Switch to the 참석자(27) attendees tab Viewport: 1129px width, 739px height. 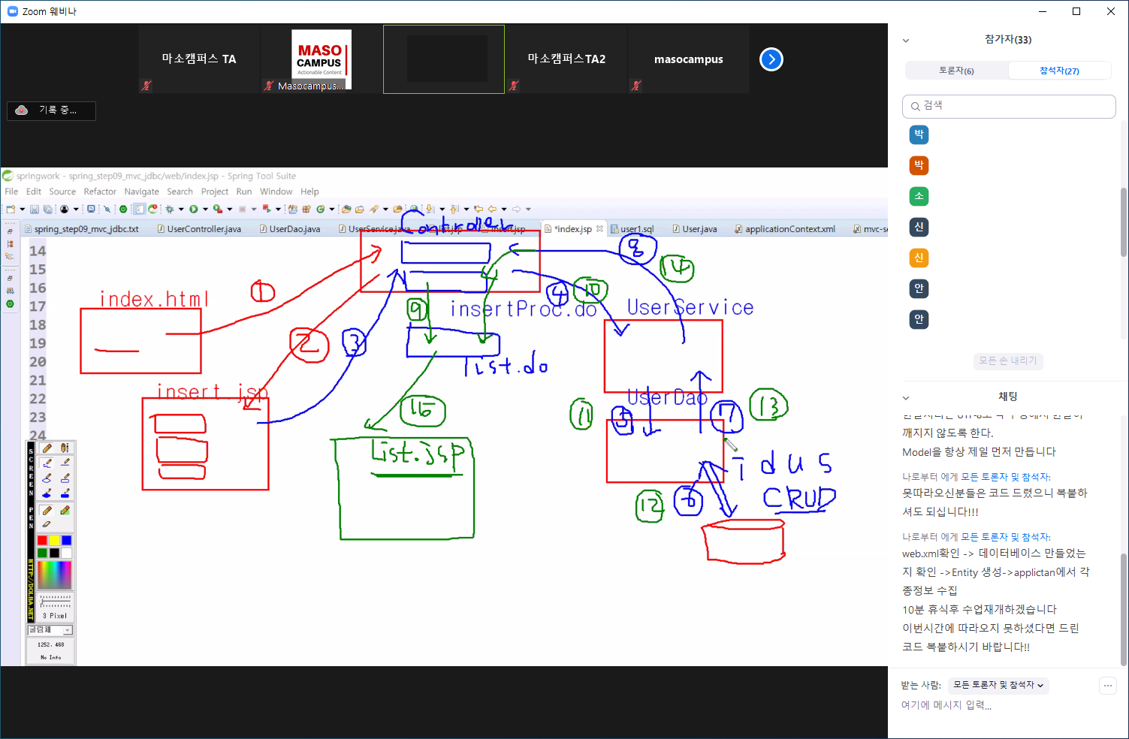pos(1059,71)
